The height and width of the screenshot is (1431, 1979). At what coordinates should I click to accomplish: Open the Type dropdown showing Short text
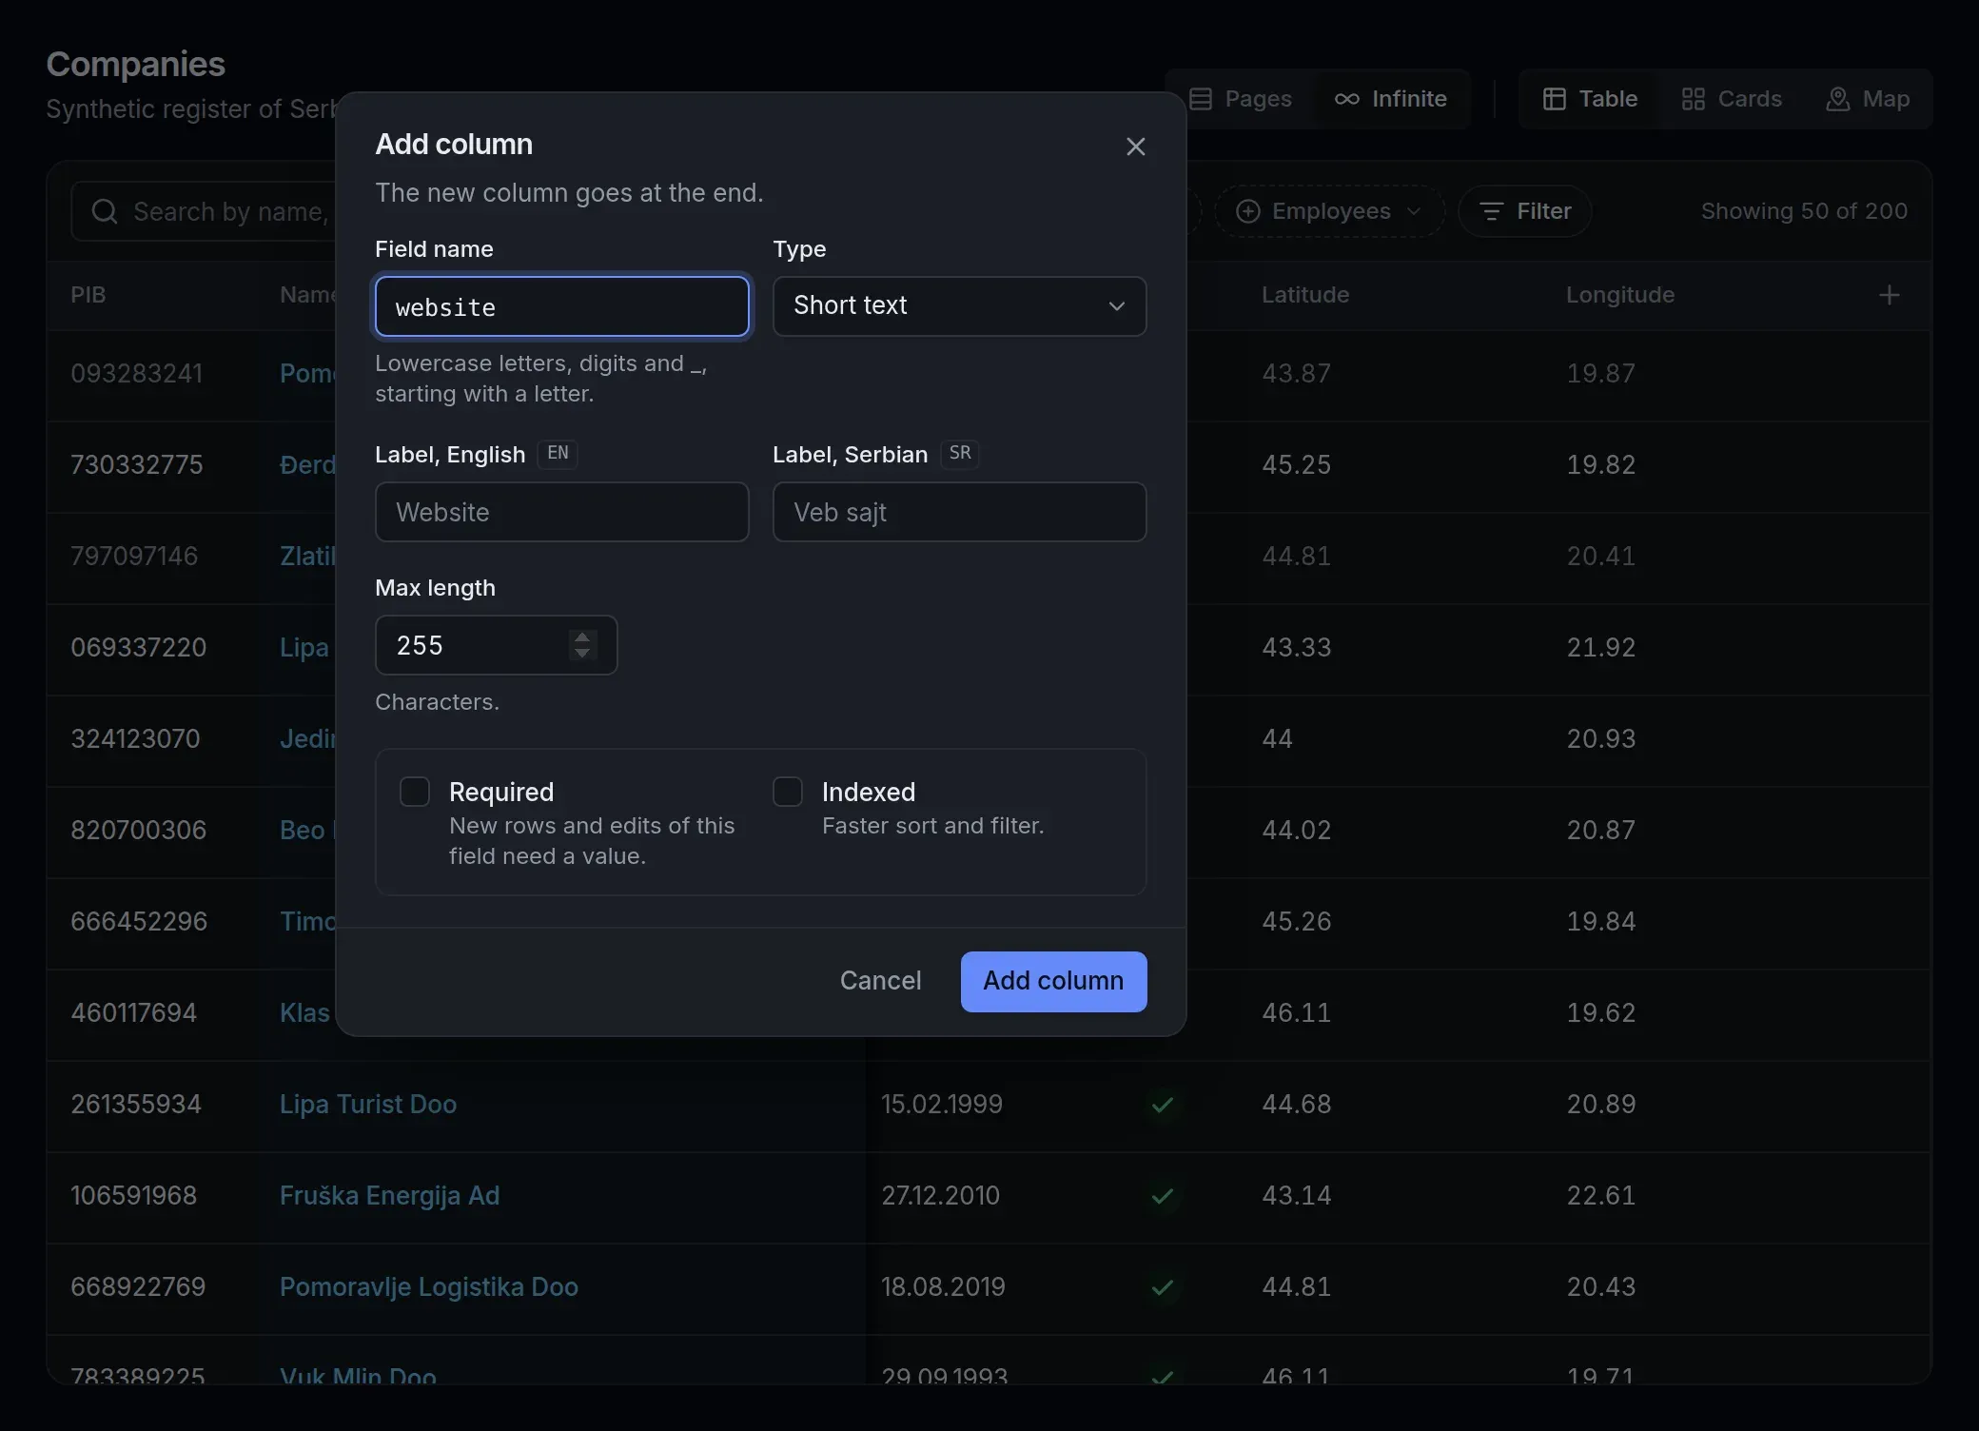click(959, 306)
